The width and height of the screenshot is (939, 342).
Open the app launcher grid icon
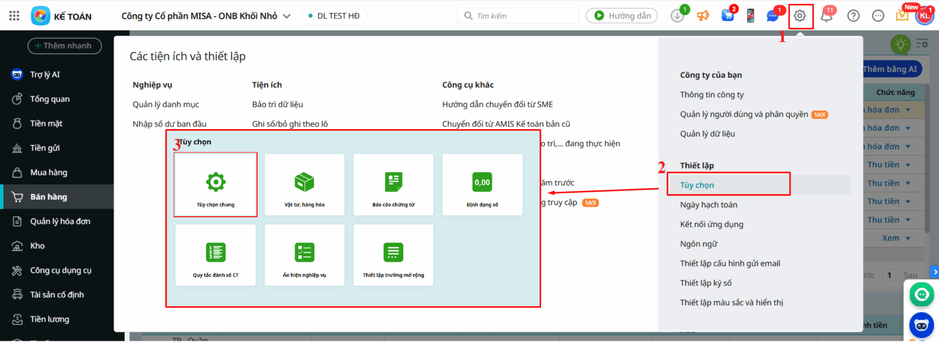(x=14, y=16)
